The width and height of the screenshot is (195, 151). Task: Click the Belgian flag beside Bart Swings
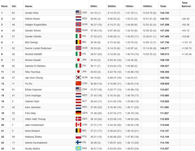tap(78, 42)
